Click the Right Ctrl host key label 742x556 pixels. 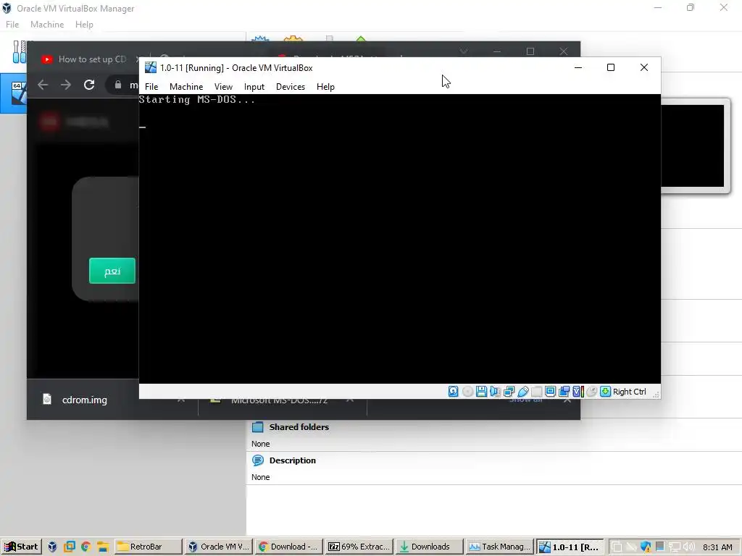tap(630, 392)
